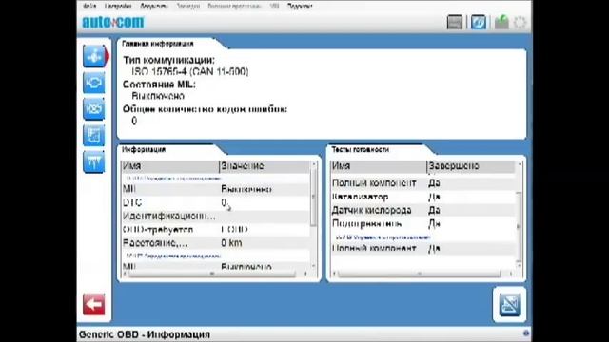This screenshot has height=342, width=609.
Task: Click the ISO 15765-4 (CAN 11-500) value
Action: pyautogui.click(x=190, y=72)
